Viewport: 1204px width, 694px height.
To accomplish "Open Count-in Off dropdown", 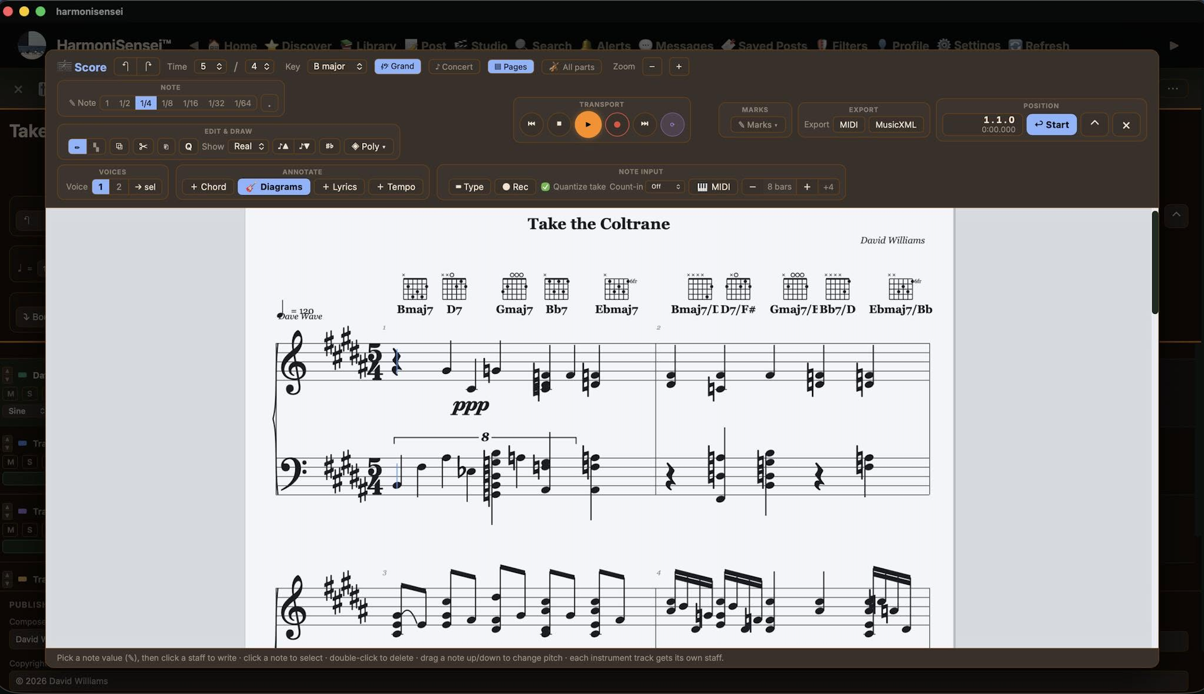I will pos(665,187).
